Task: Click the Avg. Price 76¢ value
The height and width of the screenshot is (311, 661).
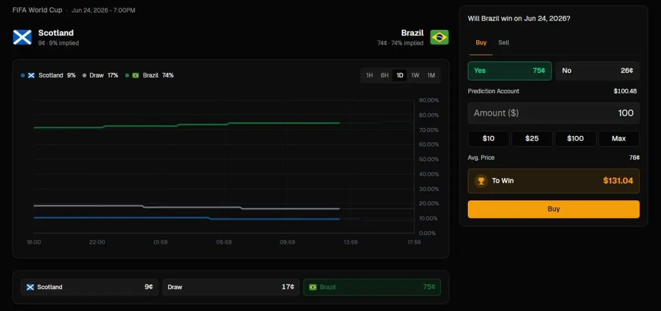Action: 634,158
